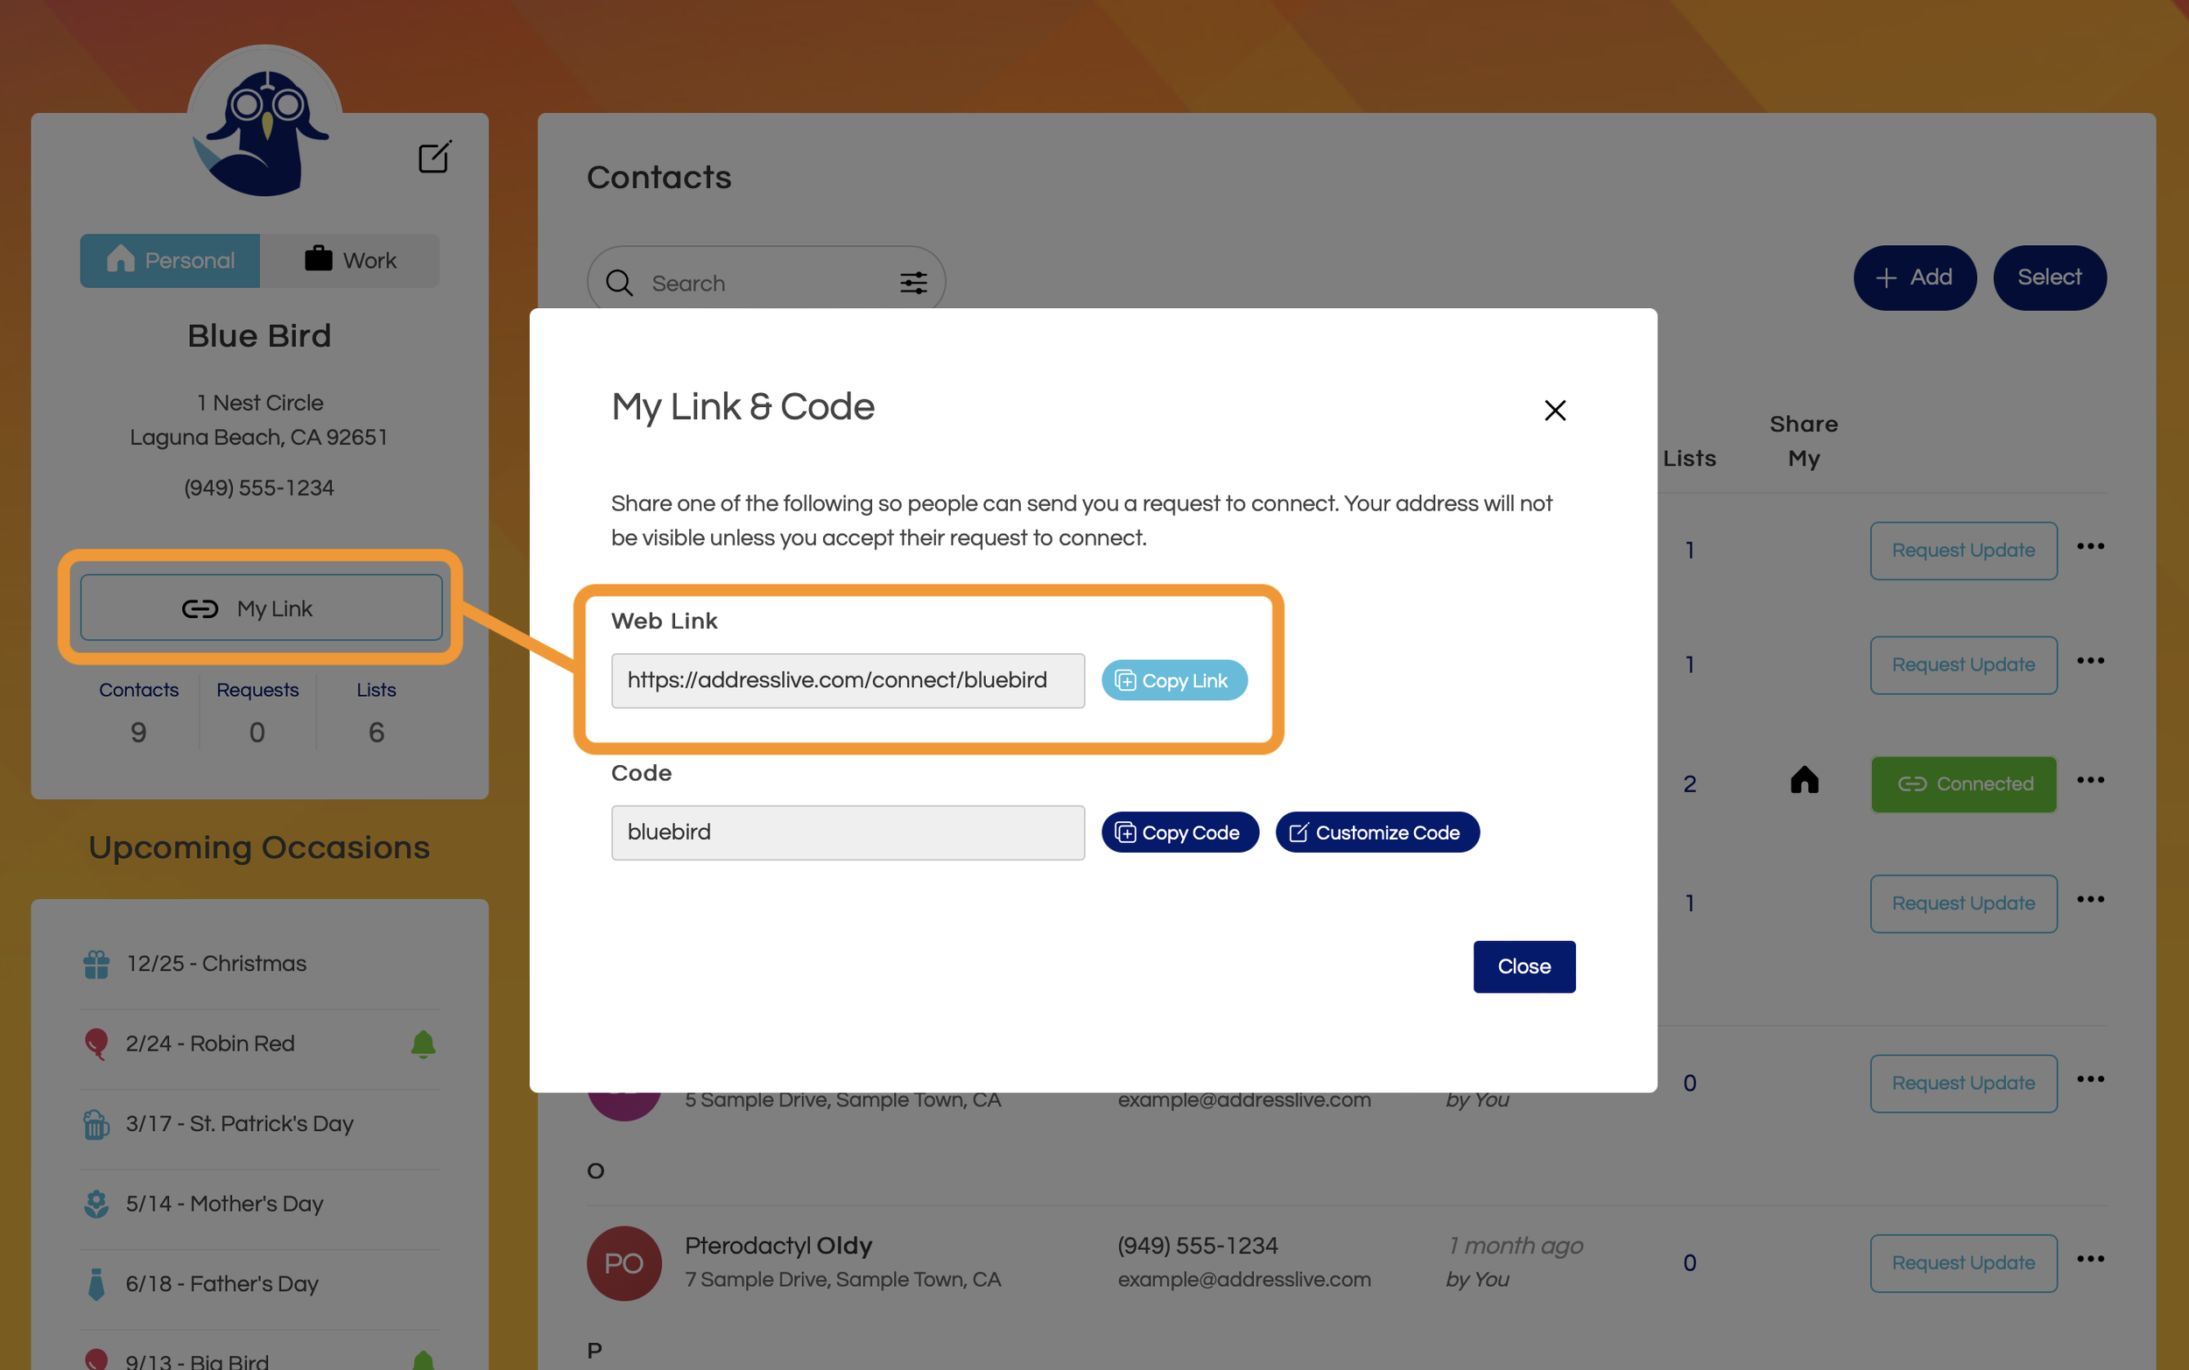Open three-dot menu for first contact row
The width and height of the screenshot is (2189, 1370).
[2090, 546]
